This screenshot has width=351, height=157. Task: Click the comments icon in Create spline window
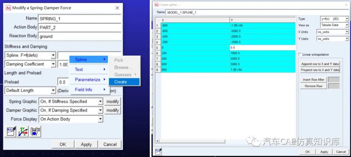tap(158, 151)
